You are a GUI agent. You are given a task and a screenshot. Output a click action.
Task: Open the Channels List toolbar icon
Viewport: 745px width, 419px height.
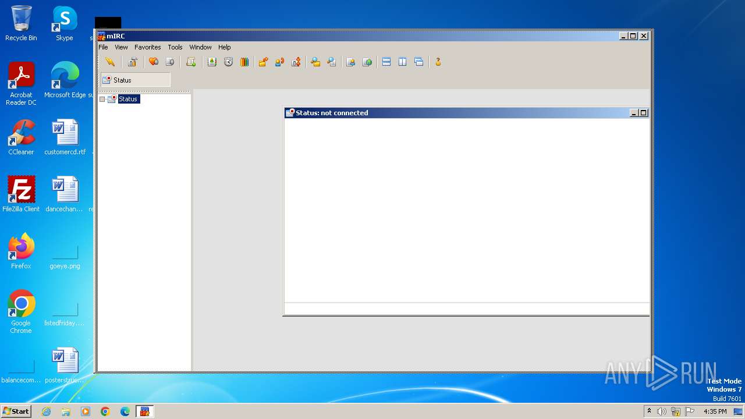click(170, 62)
